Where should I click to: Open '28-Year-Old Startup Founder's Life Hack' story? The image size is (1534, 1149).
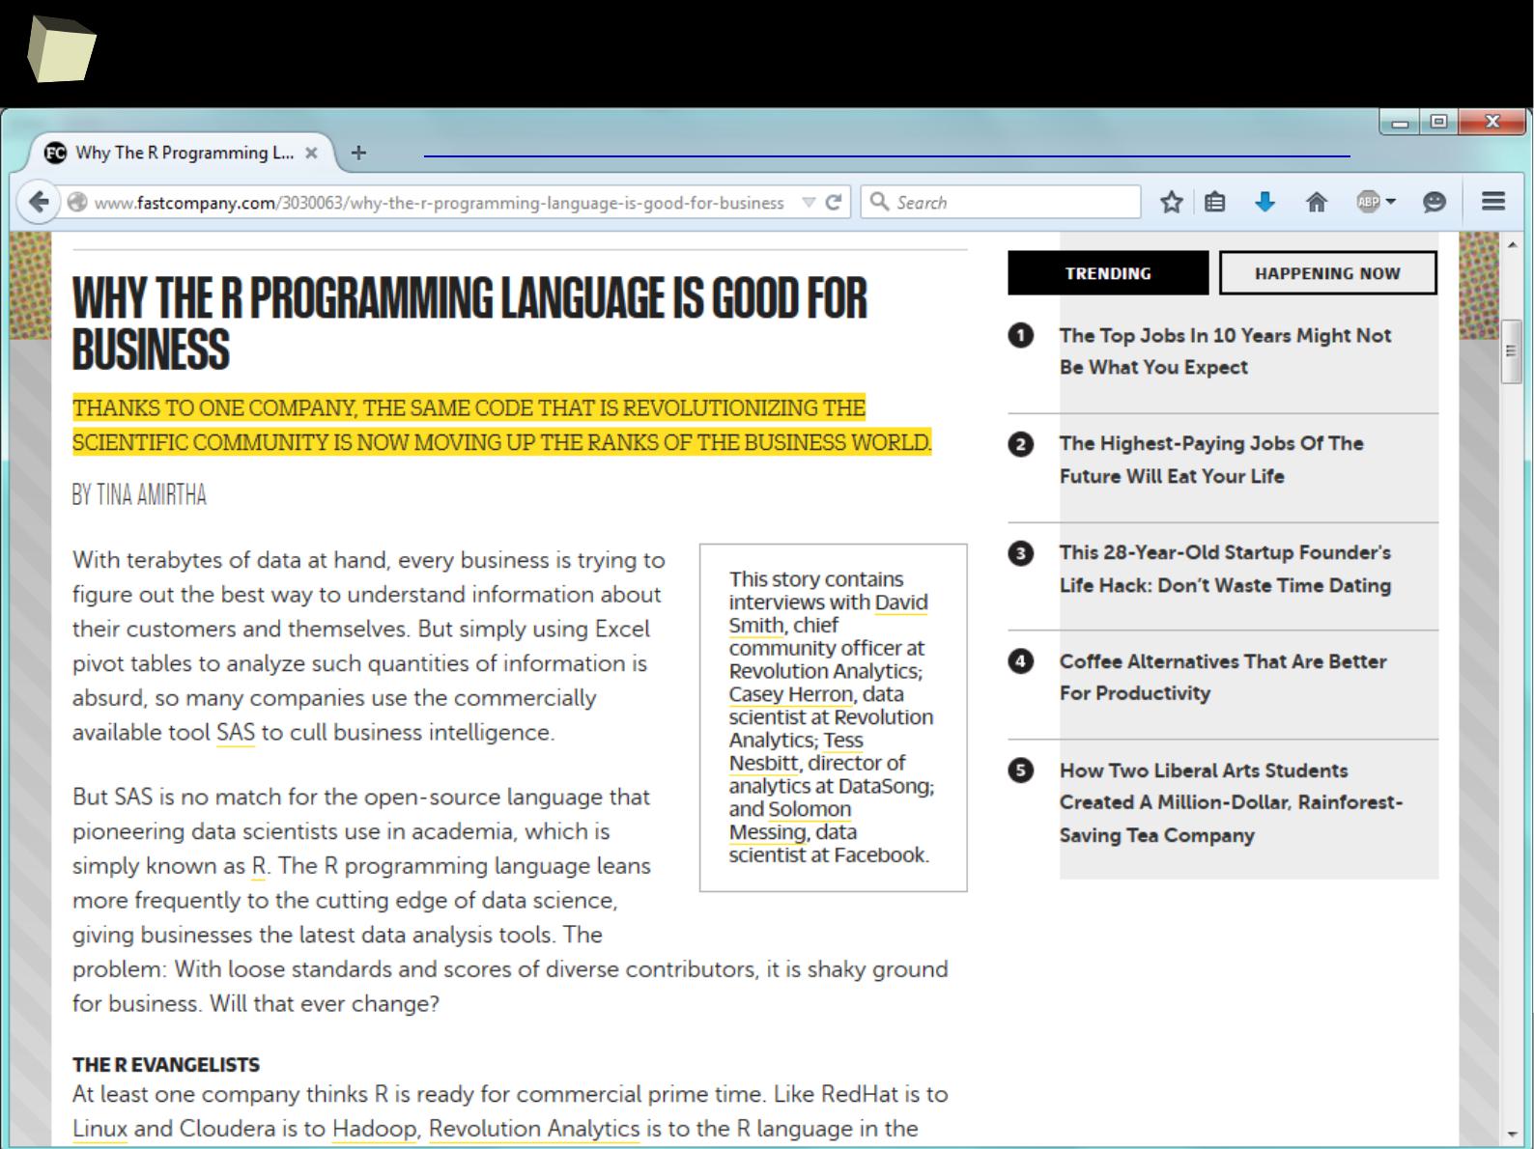[1225, 569]
